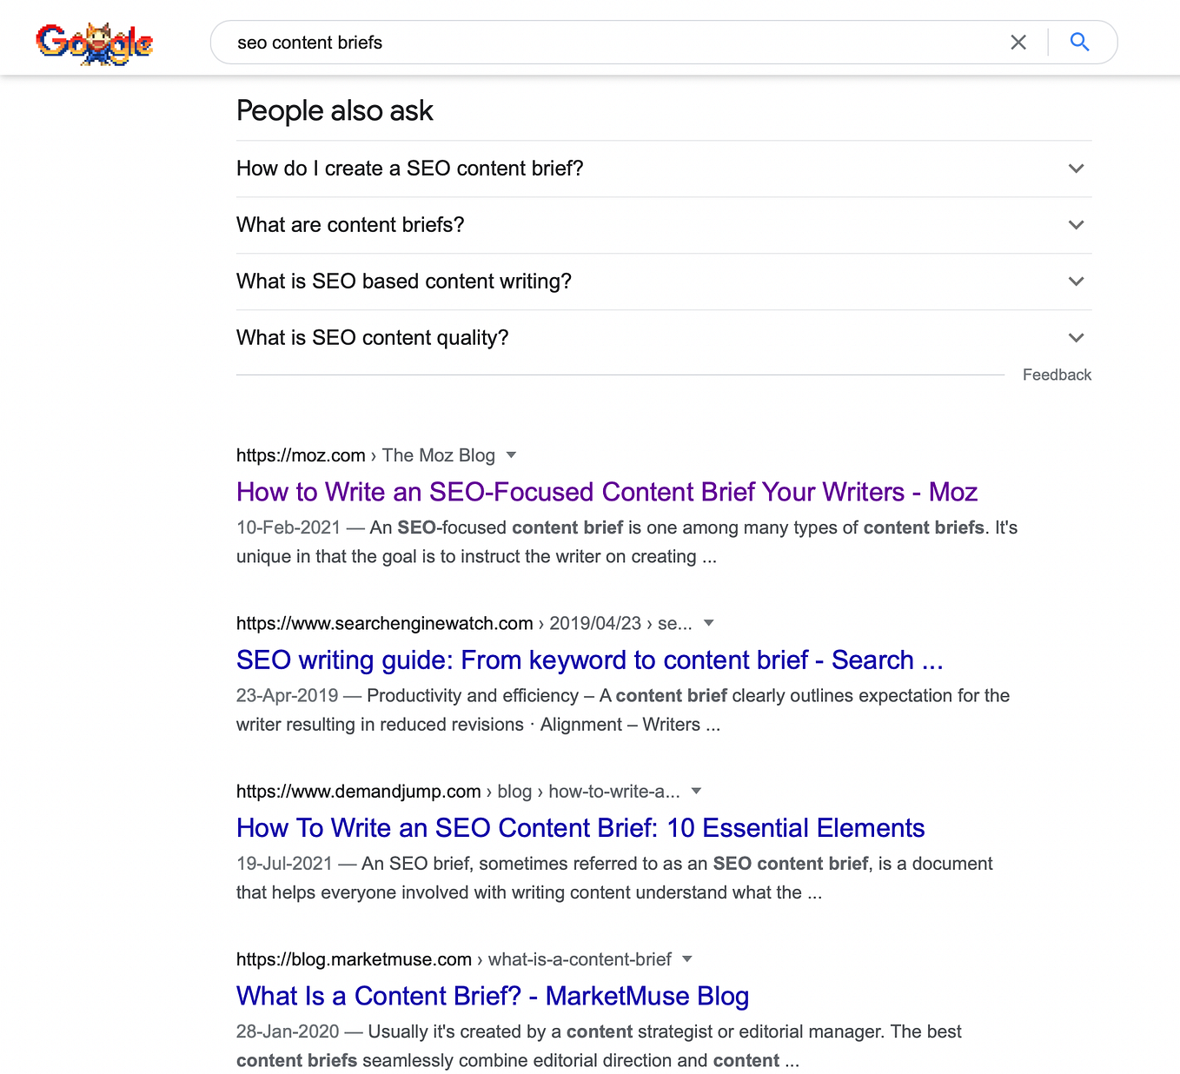Image resolution: width=1180 pixels, height=1074 pixels.
Task: Click the https://moz.com URL text
Action: click(301, 455)
